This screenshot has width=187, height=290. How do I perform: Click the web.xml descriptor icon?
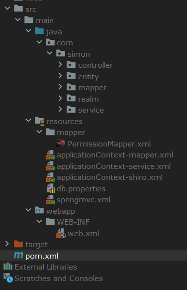tap(61, 233)
